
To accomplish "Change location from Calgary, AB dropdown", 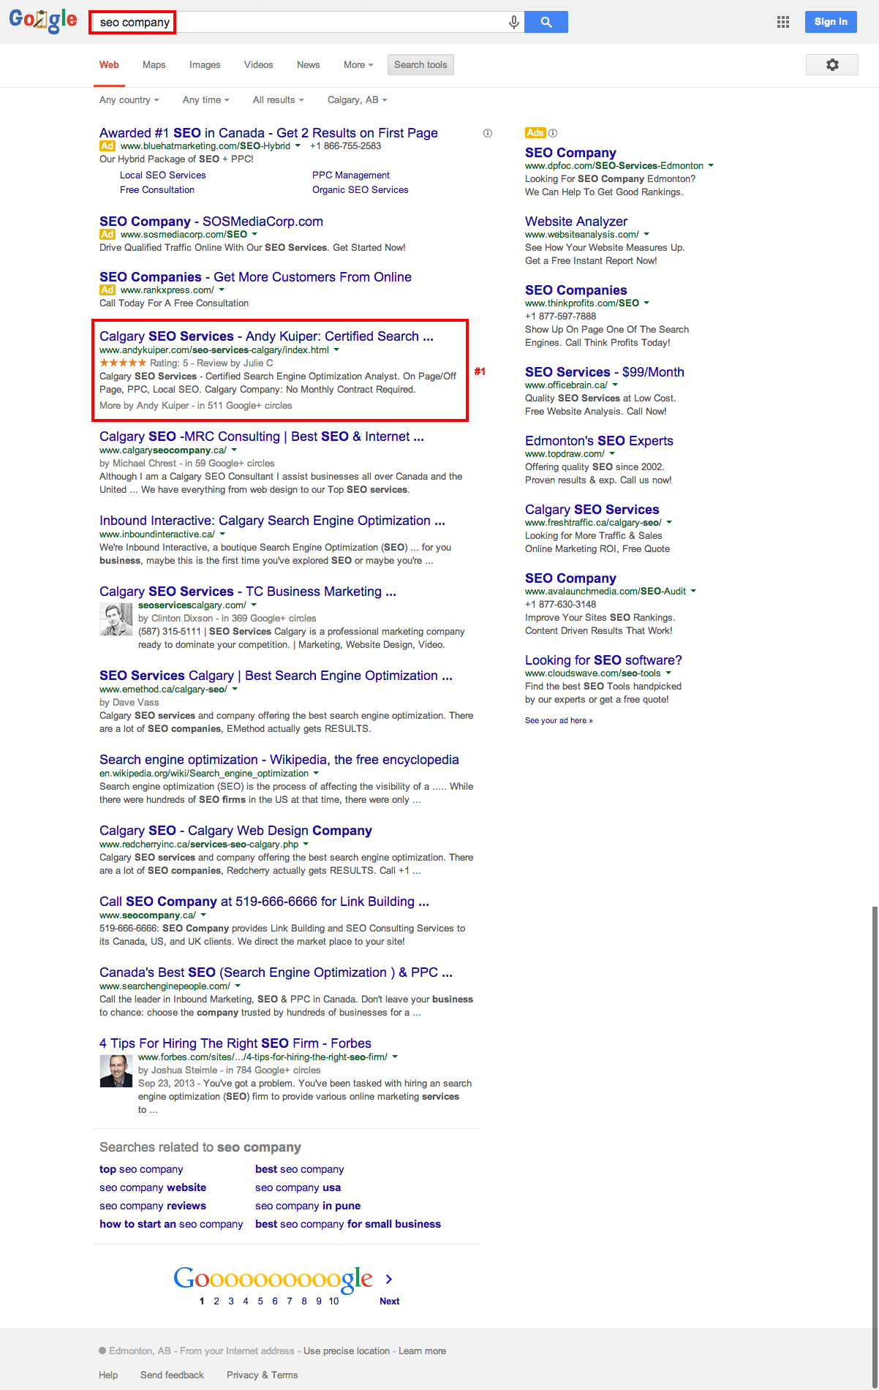I will (358, 100).
